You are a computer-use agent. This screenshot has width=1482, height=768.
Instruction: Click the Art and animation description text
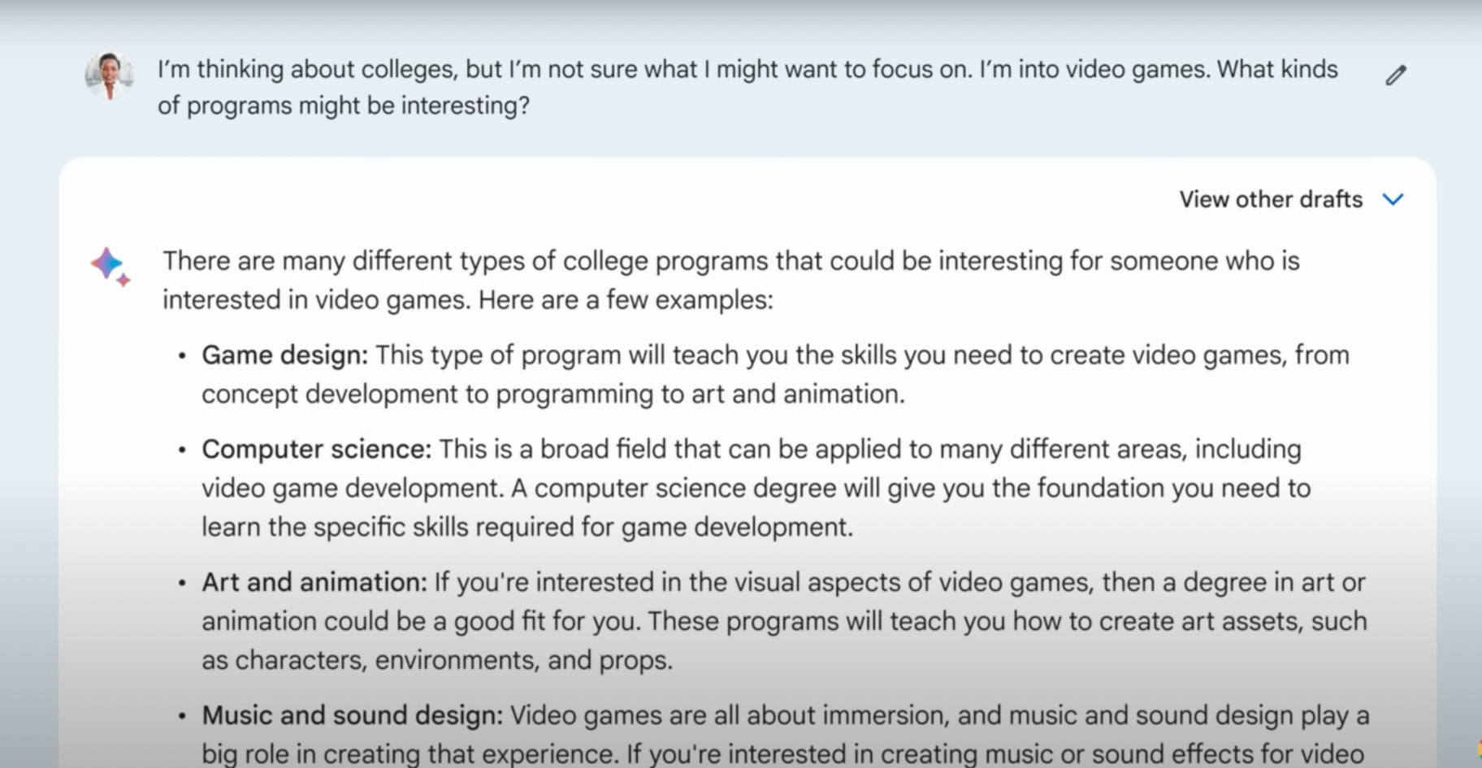785,621
